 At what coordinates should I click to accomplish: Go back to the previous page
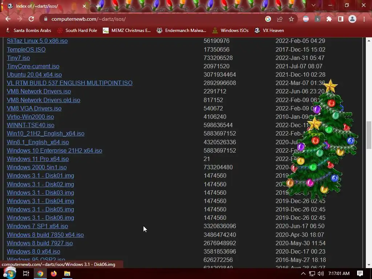pyautogui.click(x=8, y=19)
